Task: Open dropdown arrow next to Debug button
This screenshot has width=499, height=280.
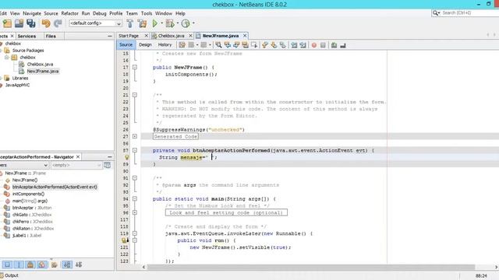Action: [178, 23]
